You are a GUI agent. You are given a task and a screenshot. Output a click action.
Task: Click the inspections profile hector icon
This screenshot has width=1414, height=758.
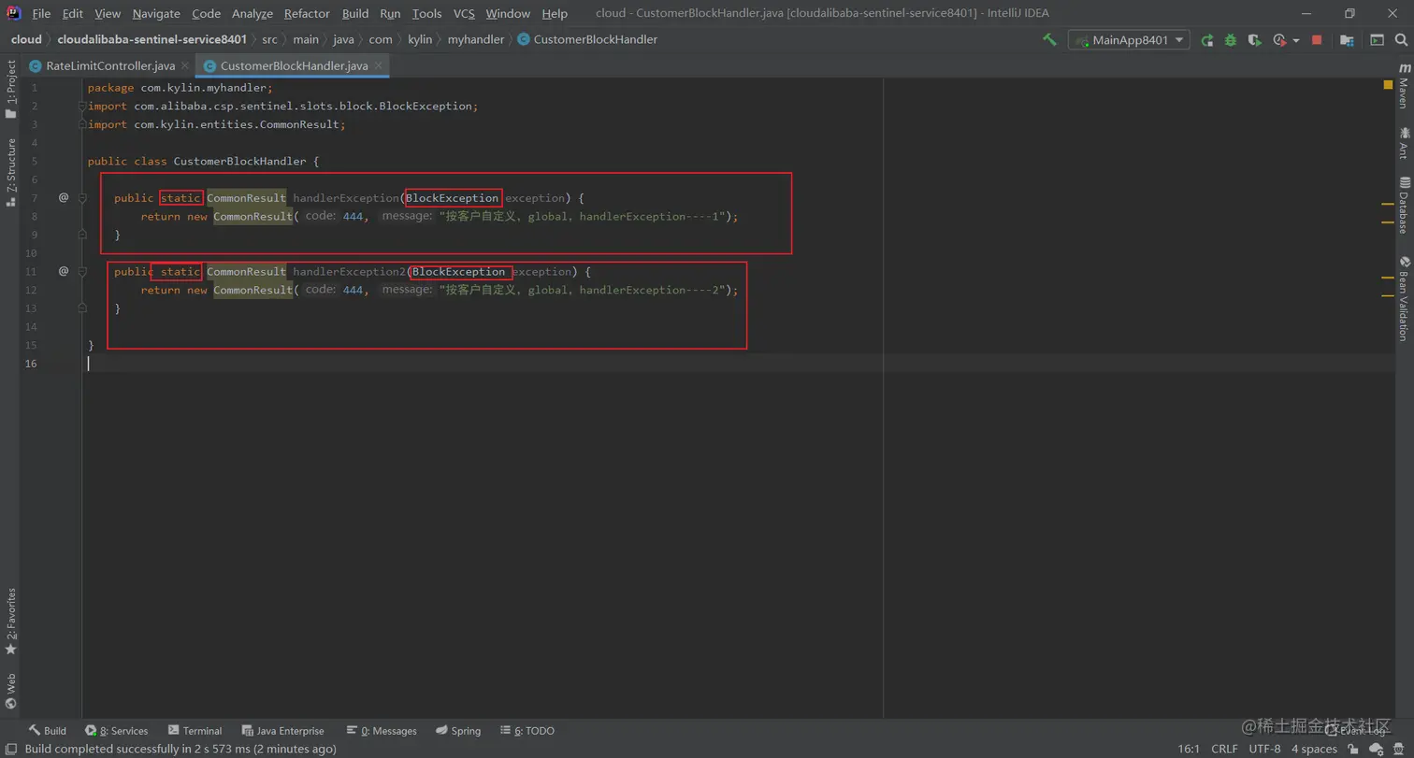[1399, 749]
